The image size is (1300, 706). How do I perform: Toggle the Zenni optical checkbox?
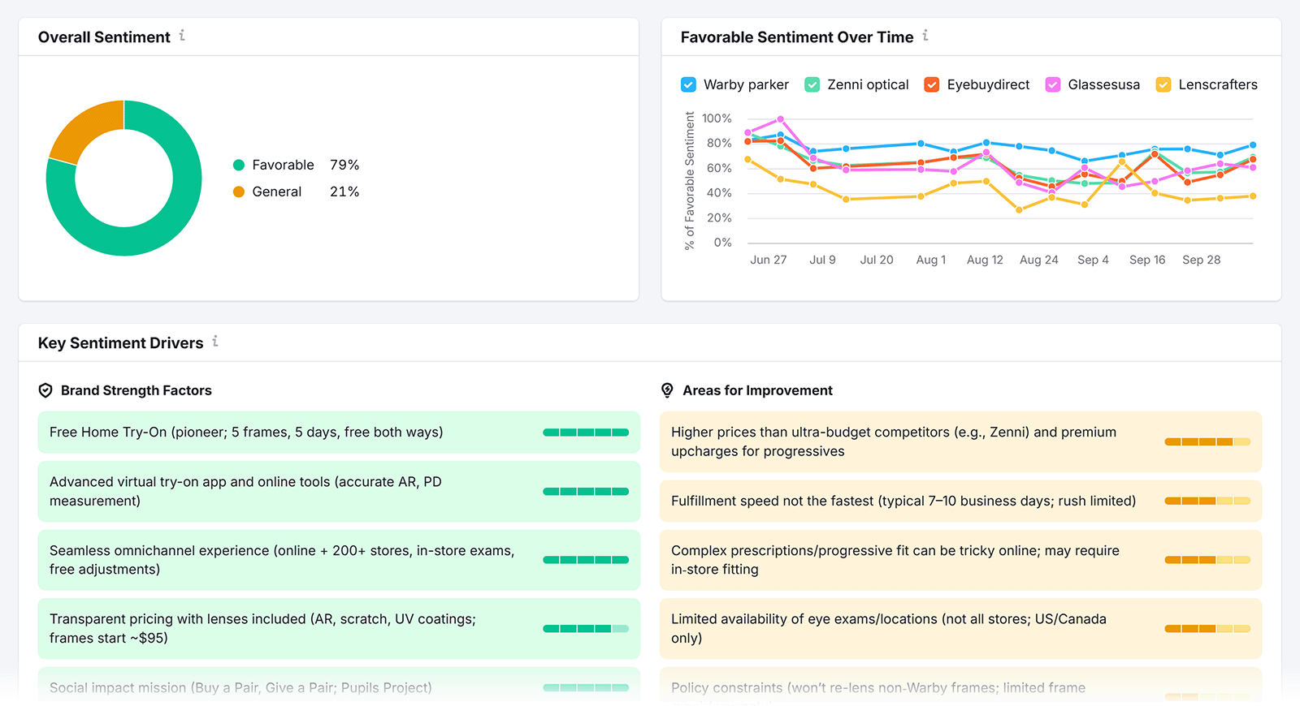point(812,85)
